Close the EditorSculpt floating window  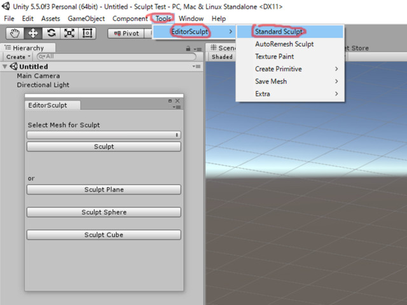pos(177,100)
